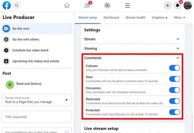Click the emoji icon in the description field

tap(67, 132)
